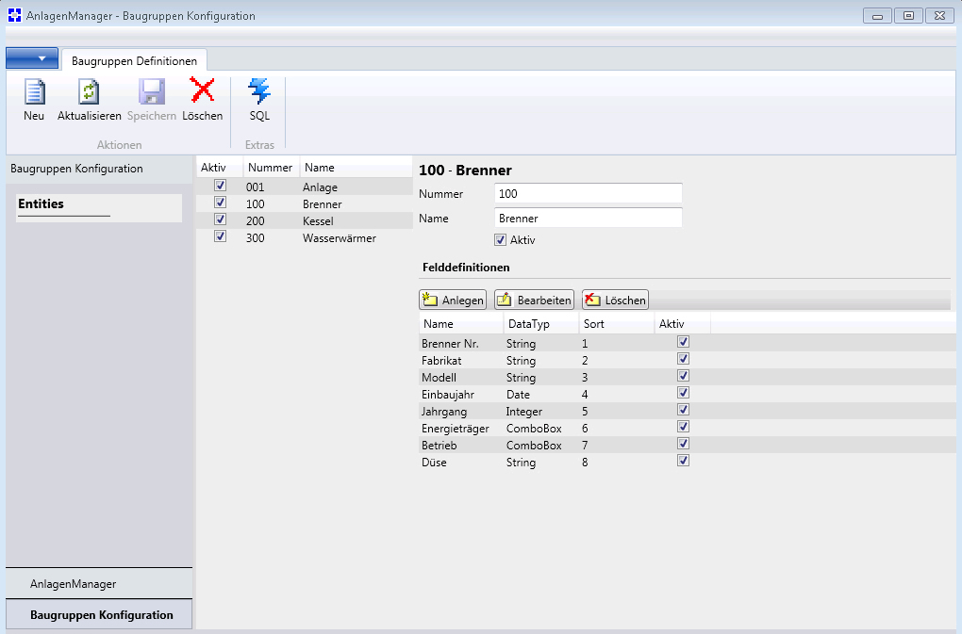This screenshot has width=962, height=634.
Task: Select the Jahrgang field definition
Action: [688, 411]
